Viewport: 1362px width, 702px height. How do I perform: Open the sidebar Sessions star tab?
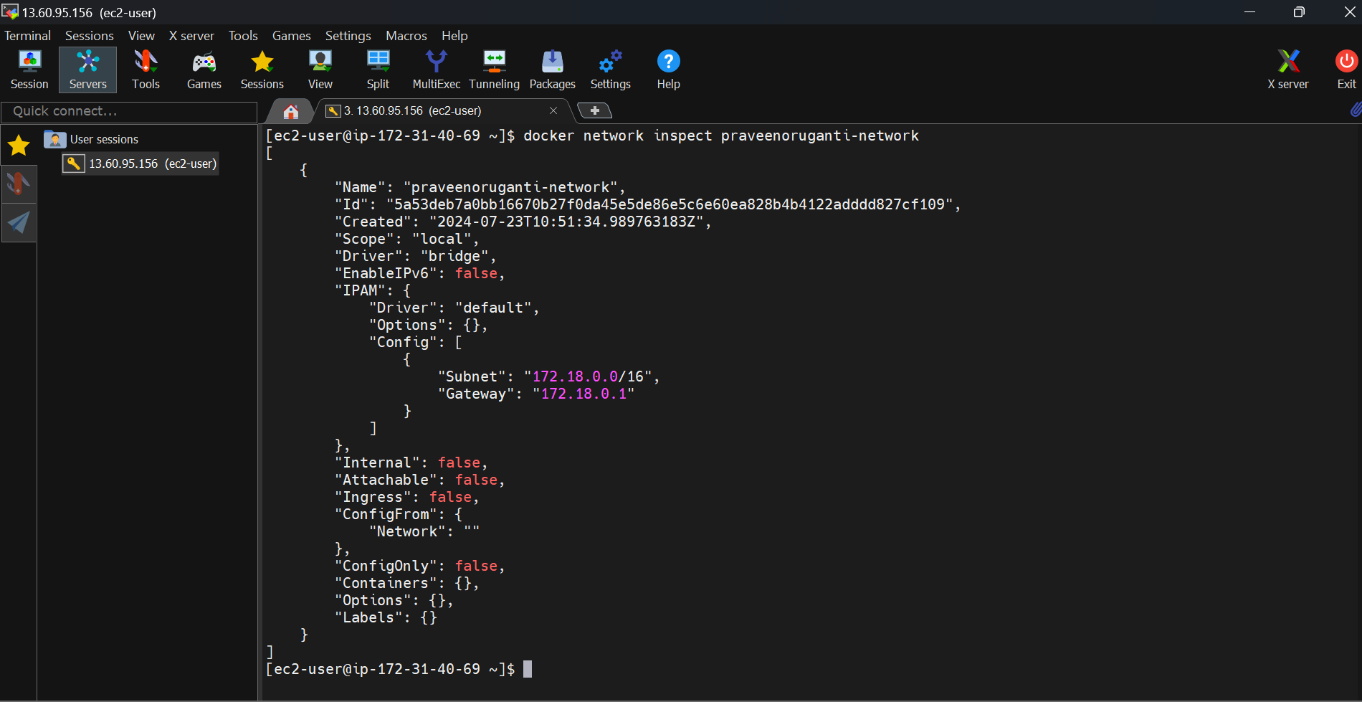coord(19,146)
